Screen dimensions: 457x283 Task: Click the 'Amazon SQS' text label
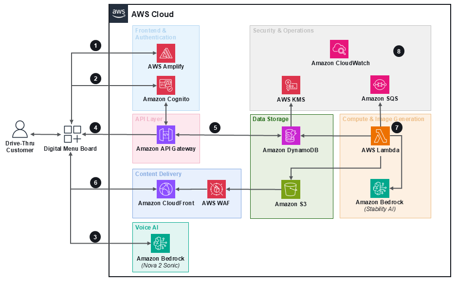pos(380,99)
